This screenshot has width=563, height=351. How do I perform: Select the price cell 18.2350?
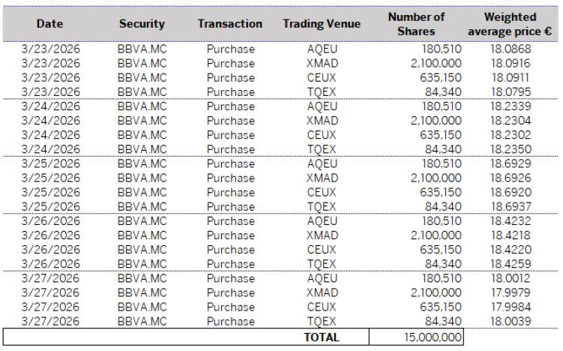point(510,149)
